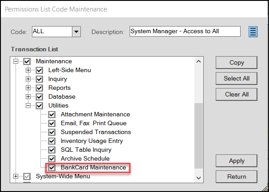The height and width of the screenshot is (192, 269).
Task: Expand the Inquiry tree node
Action: [x=28, y=79]
